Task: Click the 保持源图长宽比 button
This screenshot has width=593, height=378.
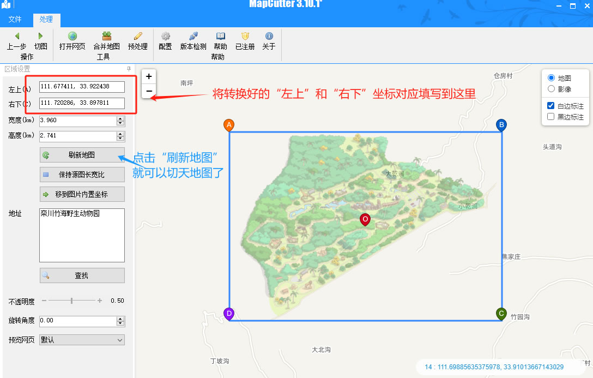Action: click(82, 175)
